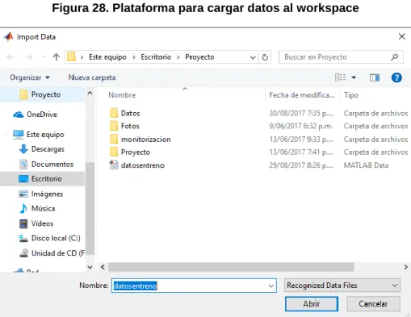This screenshot has height=317, width=411.
Task: Click date 13/06/2017 7:41 p.... cell
Action: point(301,152)
